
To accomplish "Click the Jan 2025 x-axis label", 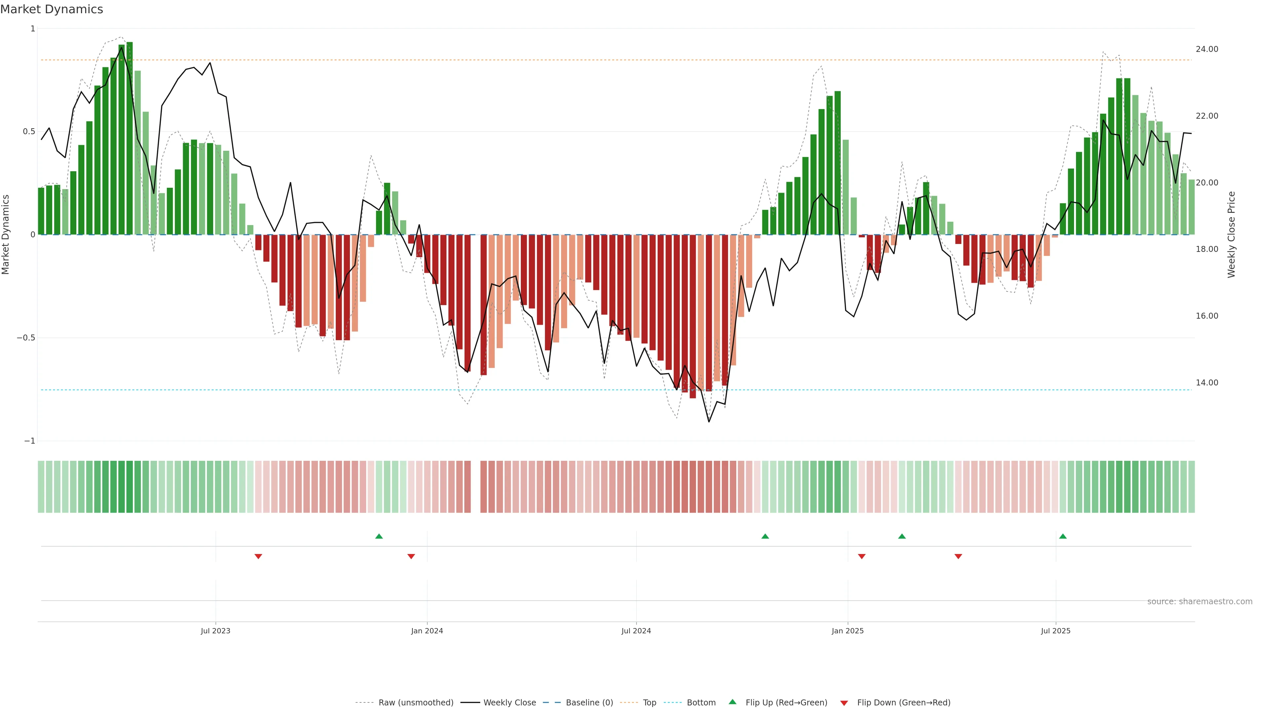I will (x=847, y=631).
